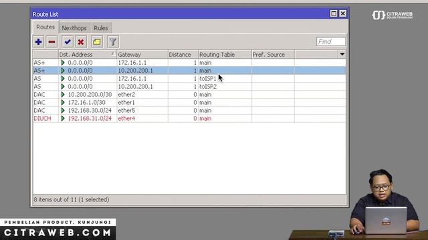Switch to Rules tab
Screen dimensions: 428x240
point(101,28)
